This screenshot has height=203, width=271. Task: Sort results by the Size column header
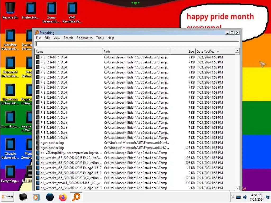click(183, 52)
